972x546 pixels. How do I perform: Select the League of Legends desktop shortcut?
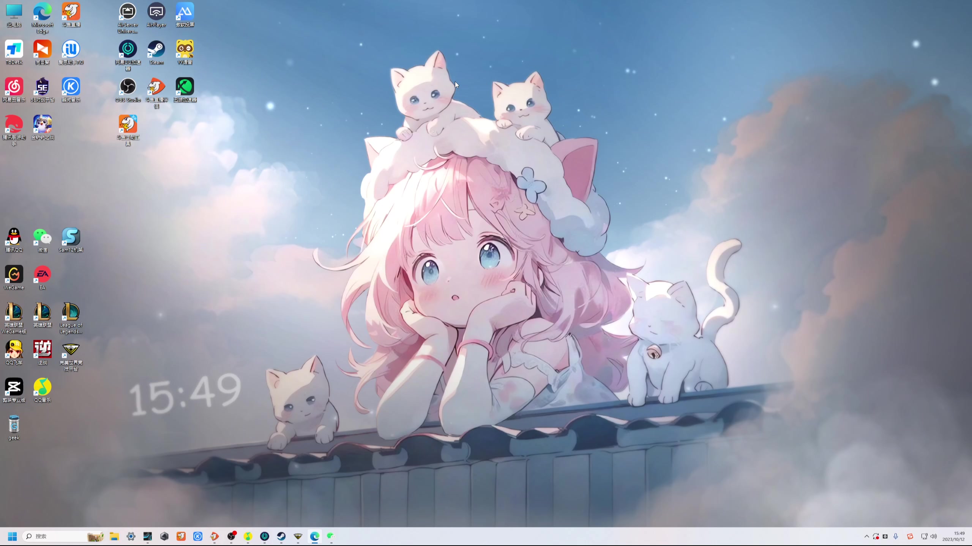(71, 318)
